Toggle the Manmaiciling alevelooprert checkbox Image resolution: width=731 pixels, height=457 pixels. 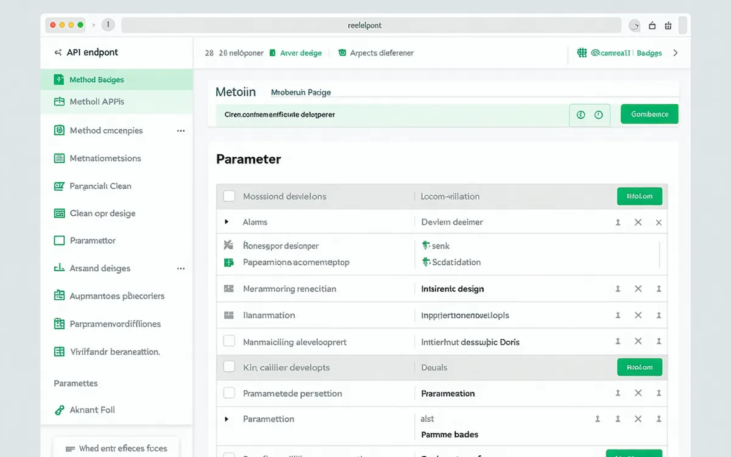coord(229,341)
